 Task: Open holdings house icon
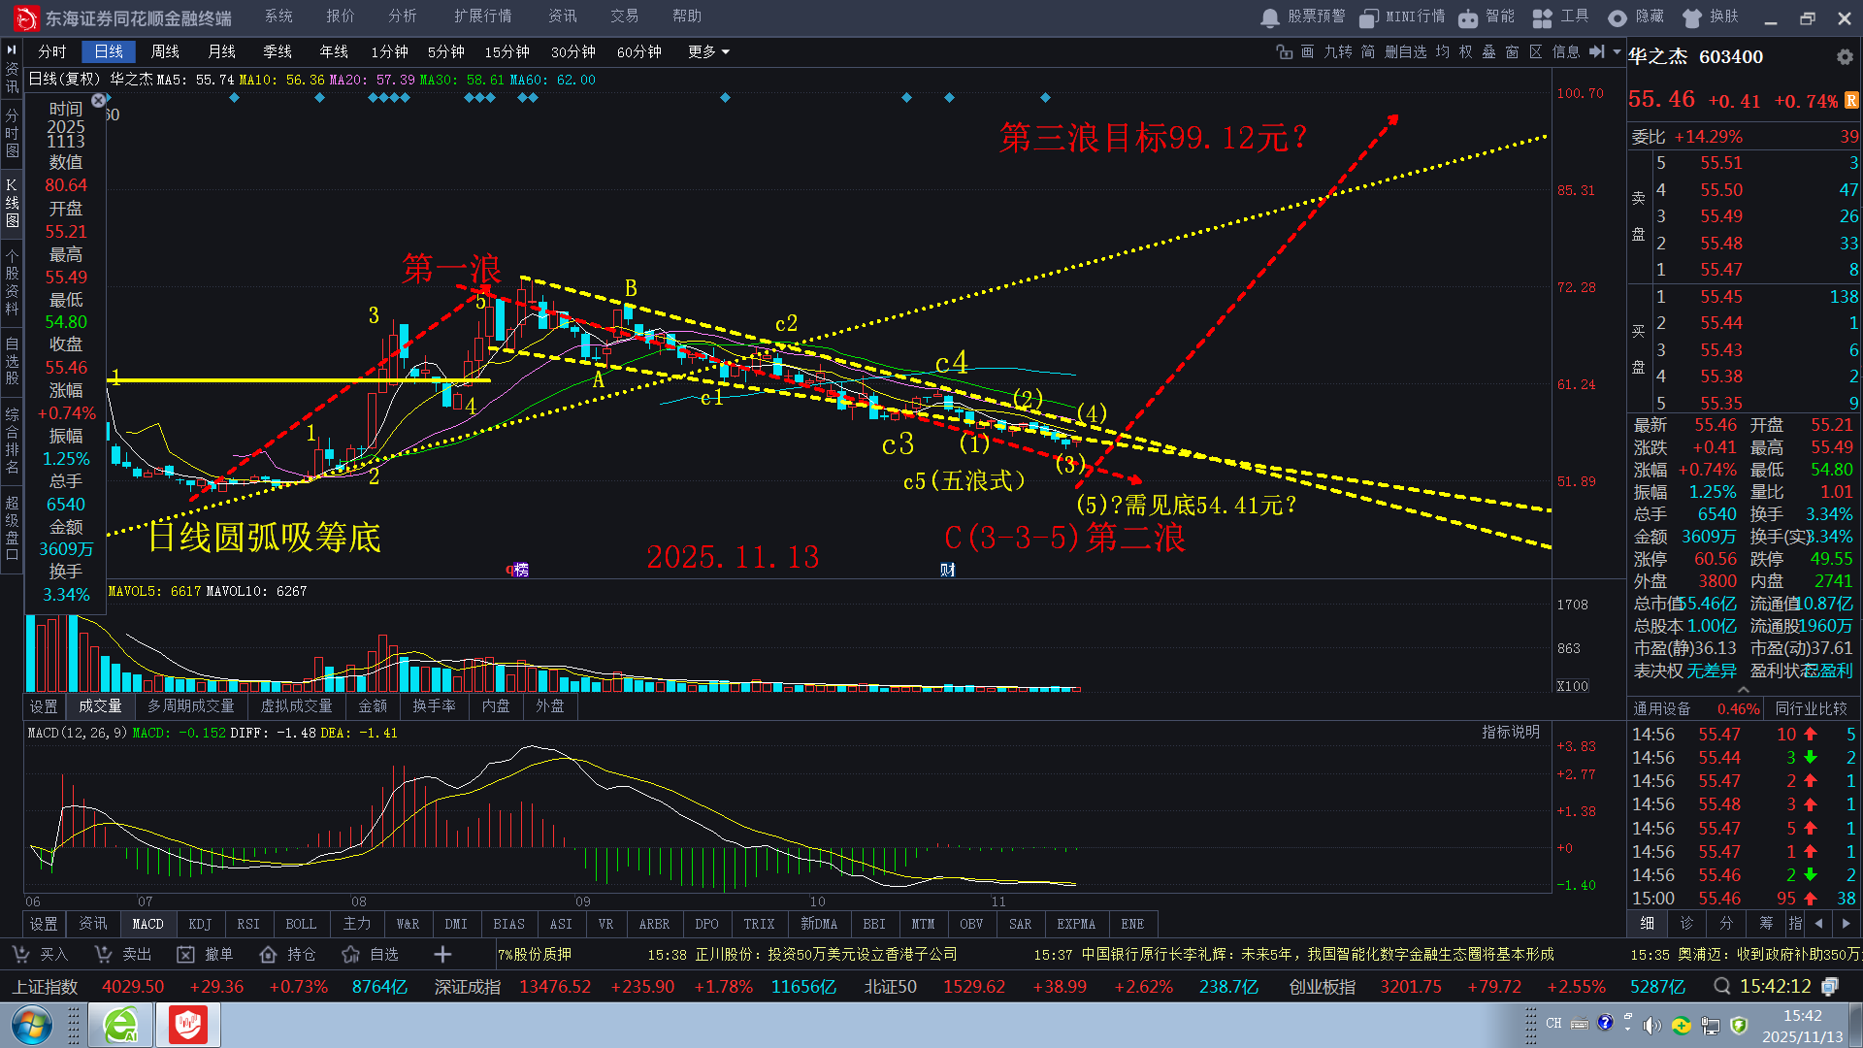pos(268,955)
